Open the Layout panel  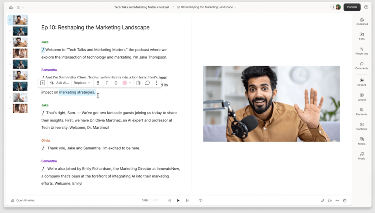[x=361, y=97]
